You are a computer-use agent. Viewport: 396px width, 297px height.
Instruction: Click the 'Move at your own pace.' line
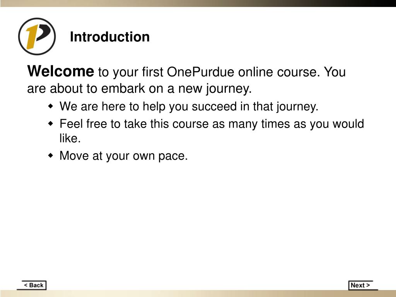[x=124, y=156]
